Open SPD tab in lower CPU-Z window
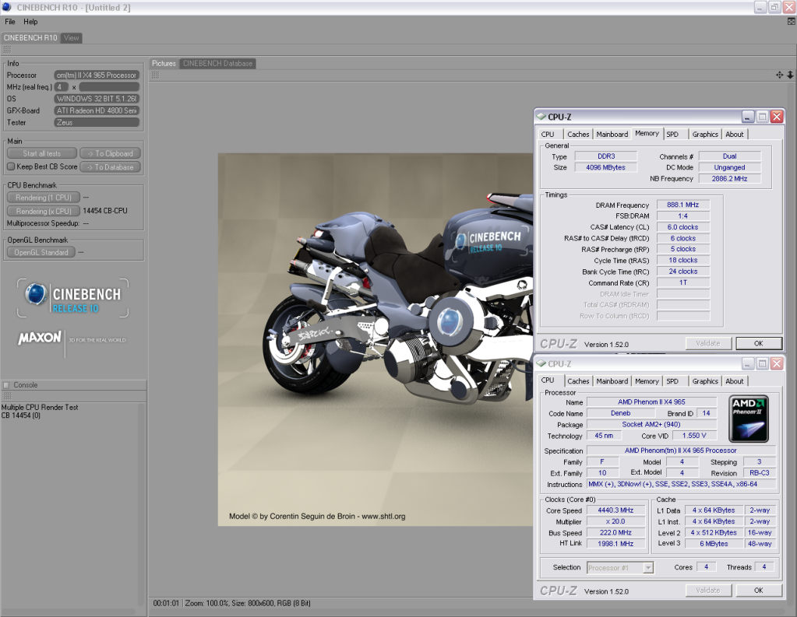The image size is (797, 617). [672, 381]
